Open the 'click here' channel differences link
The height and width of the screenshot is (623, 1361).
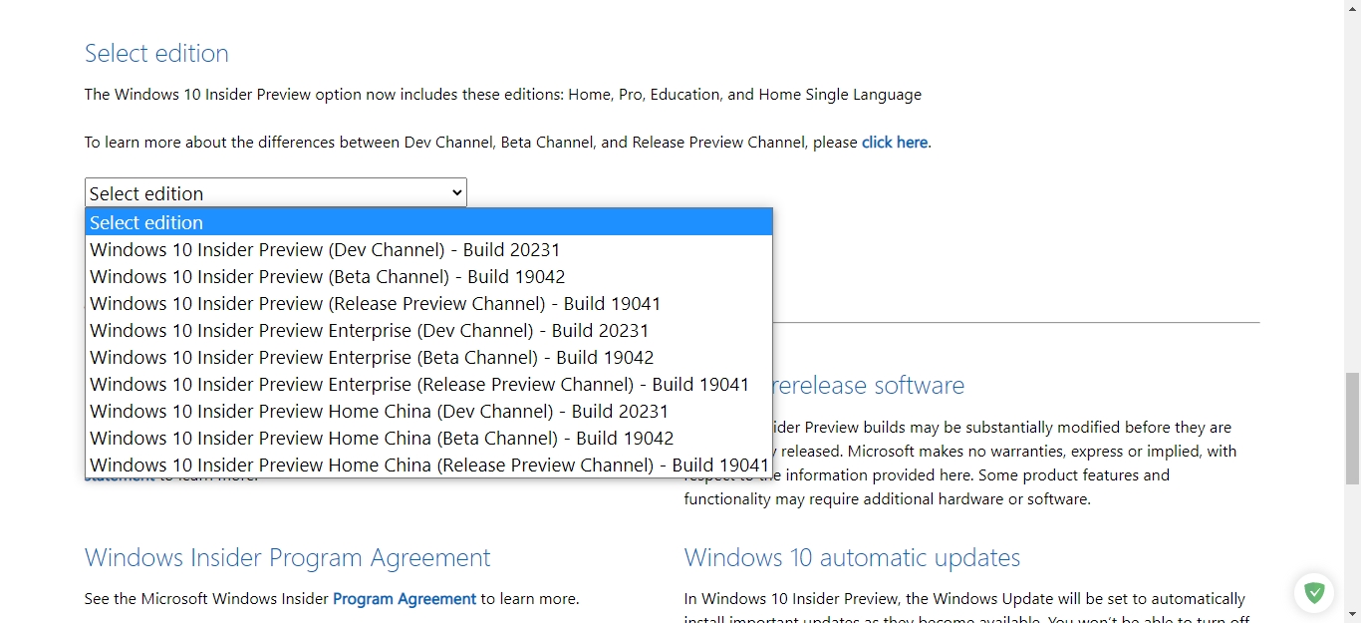coord(895,143)
